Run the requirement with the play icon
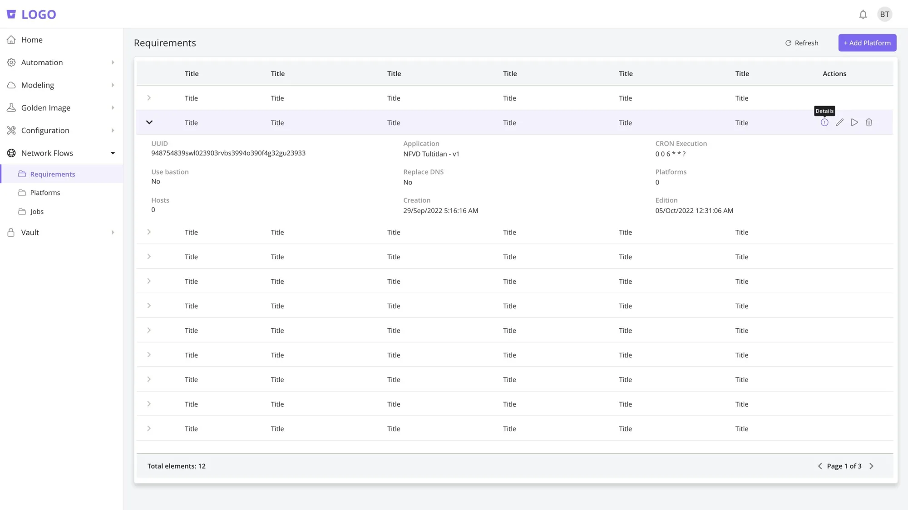This screenshot has height=510, width=908. point(854,122)
